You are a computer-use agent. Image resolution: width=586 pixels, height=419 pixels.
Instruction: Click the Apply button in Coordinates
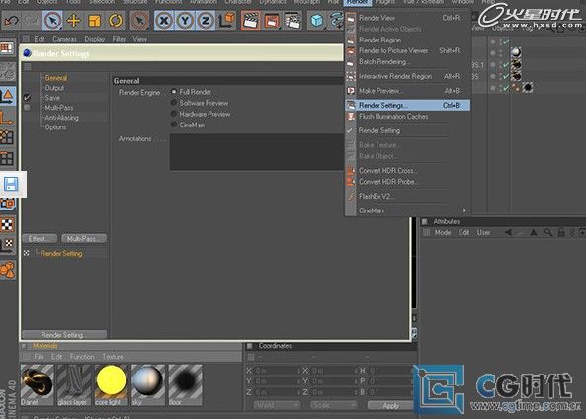[x=390, y=406]
